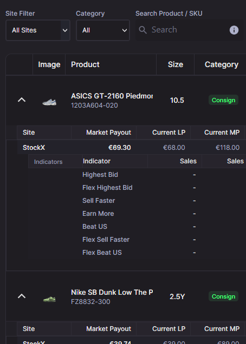246x344 pixels.
Task: Select the Nike SB Dunk Low product name
Action: [112, 293]
